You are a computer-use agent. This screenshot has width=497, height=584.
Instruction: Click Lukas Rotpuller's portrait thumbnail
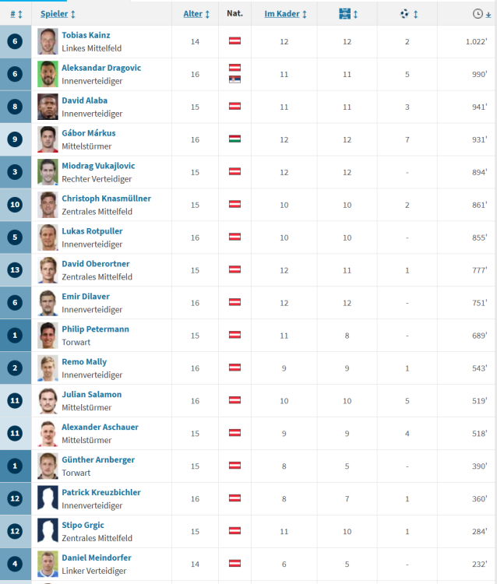(48, 236)
